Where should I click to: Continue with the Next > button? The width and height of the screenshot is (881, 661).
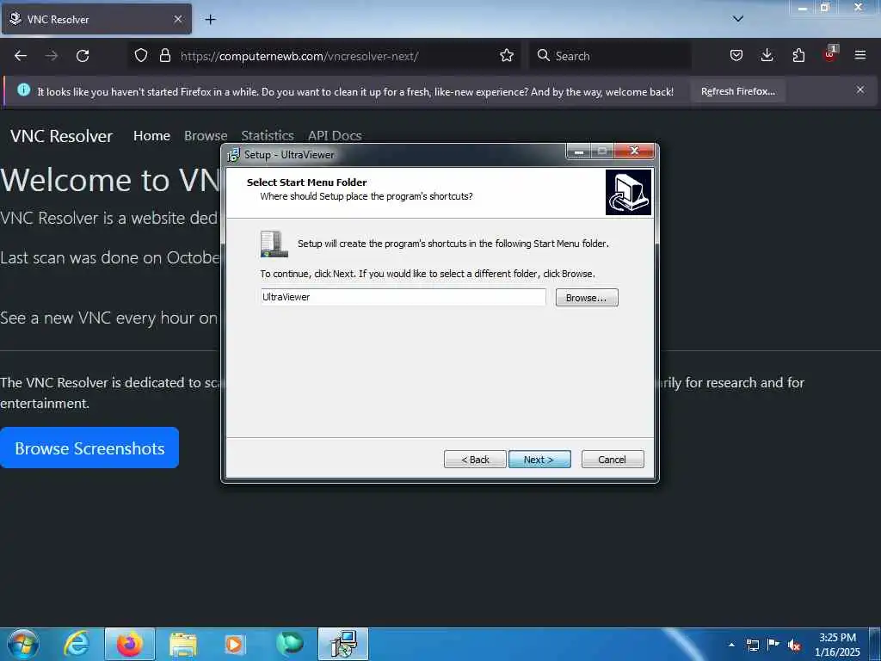pos(539,460)
